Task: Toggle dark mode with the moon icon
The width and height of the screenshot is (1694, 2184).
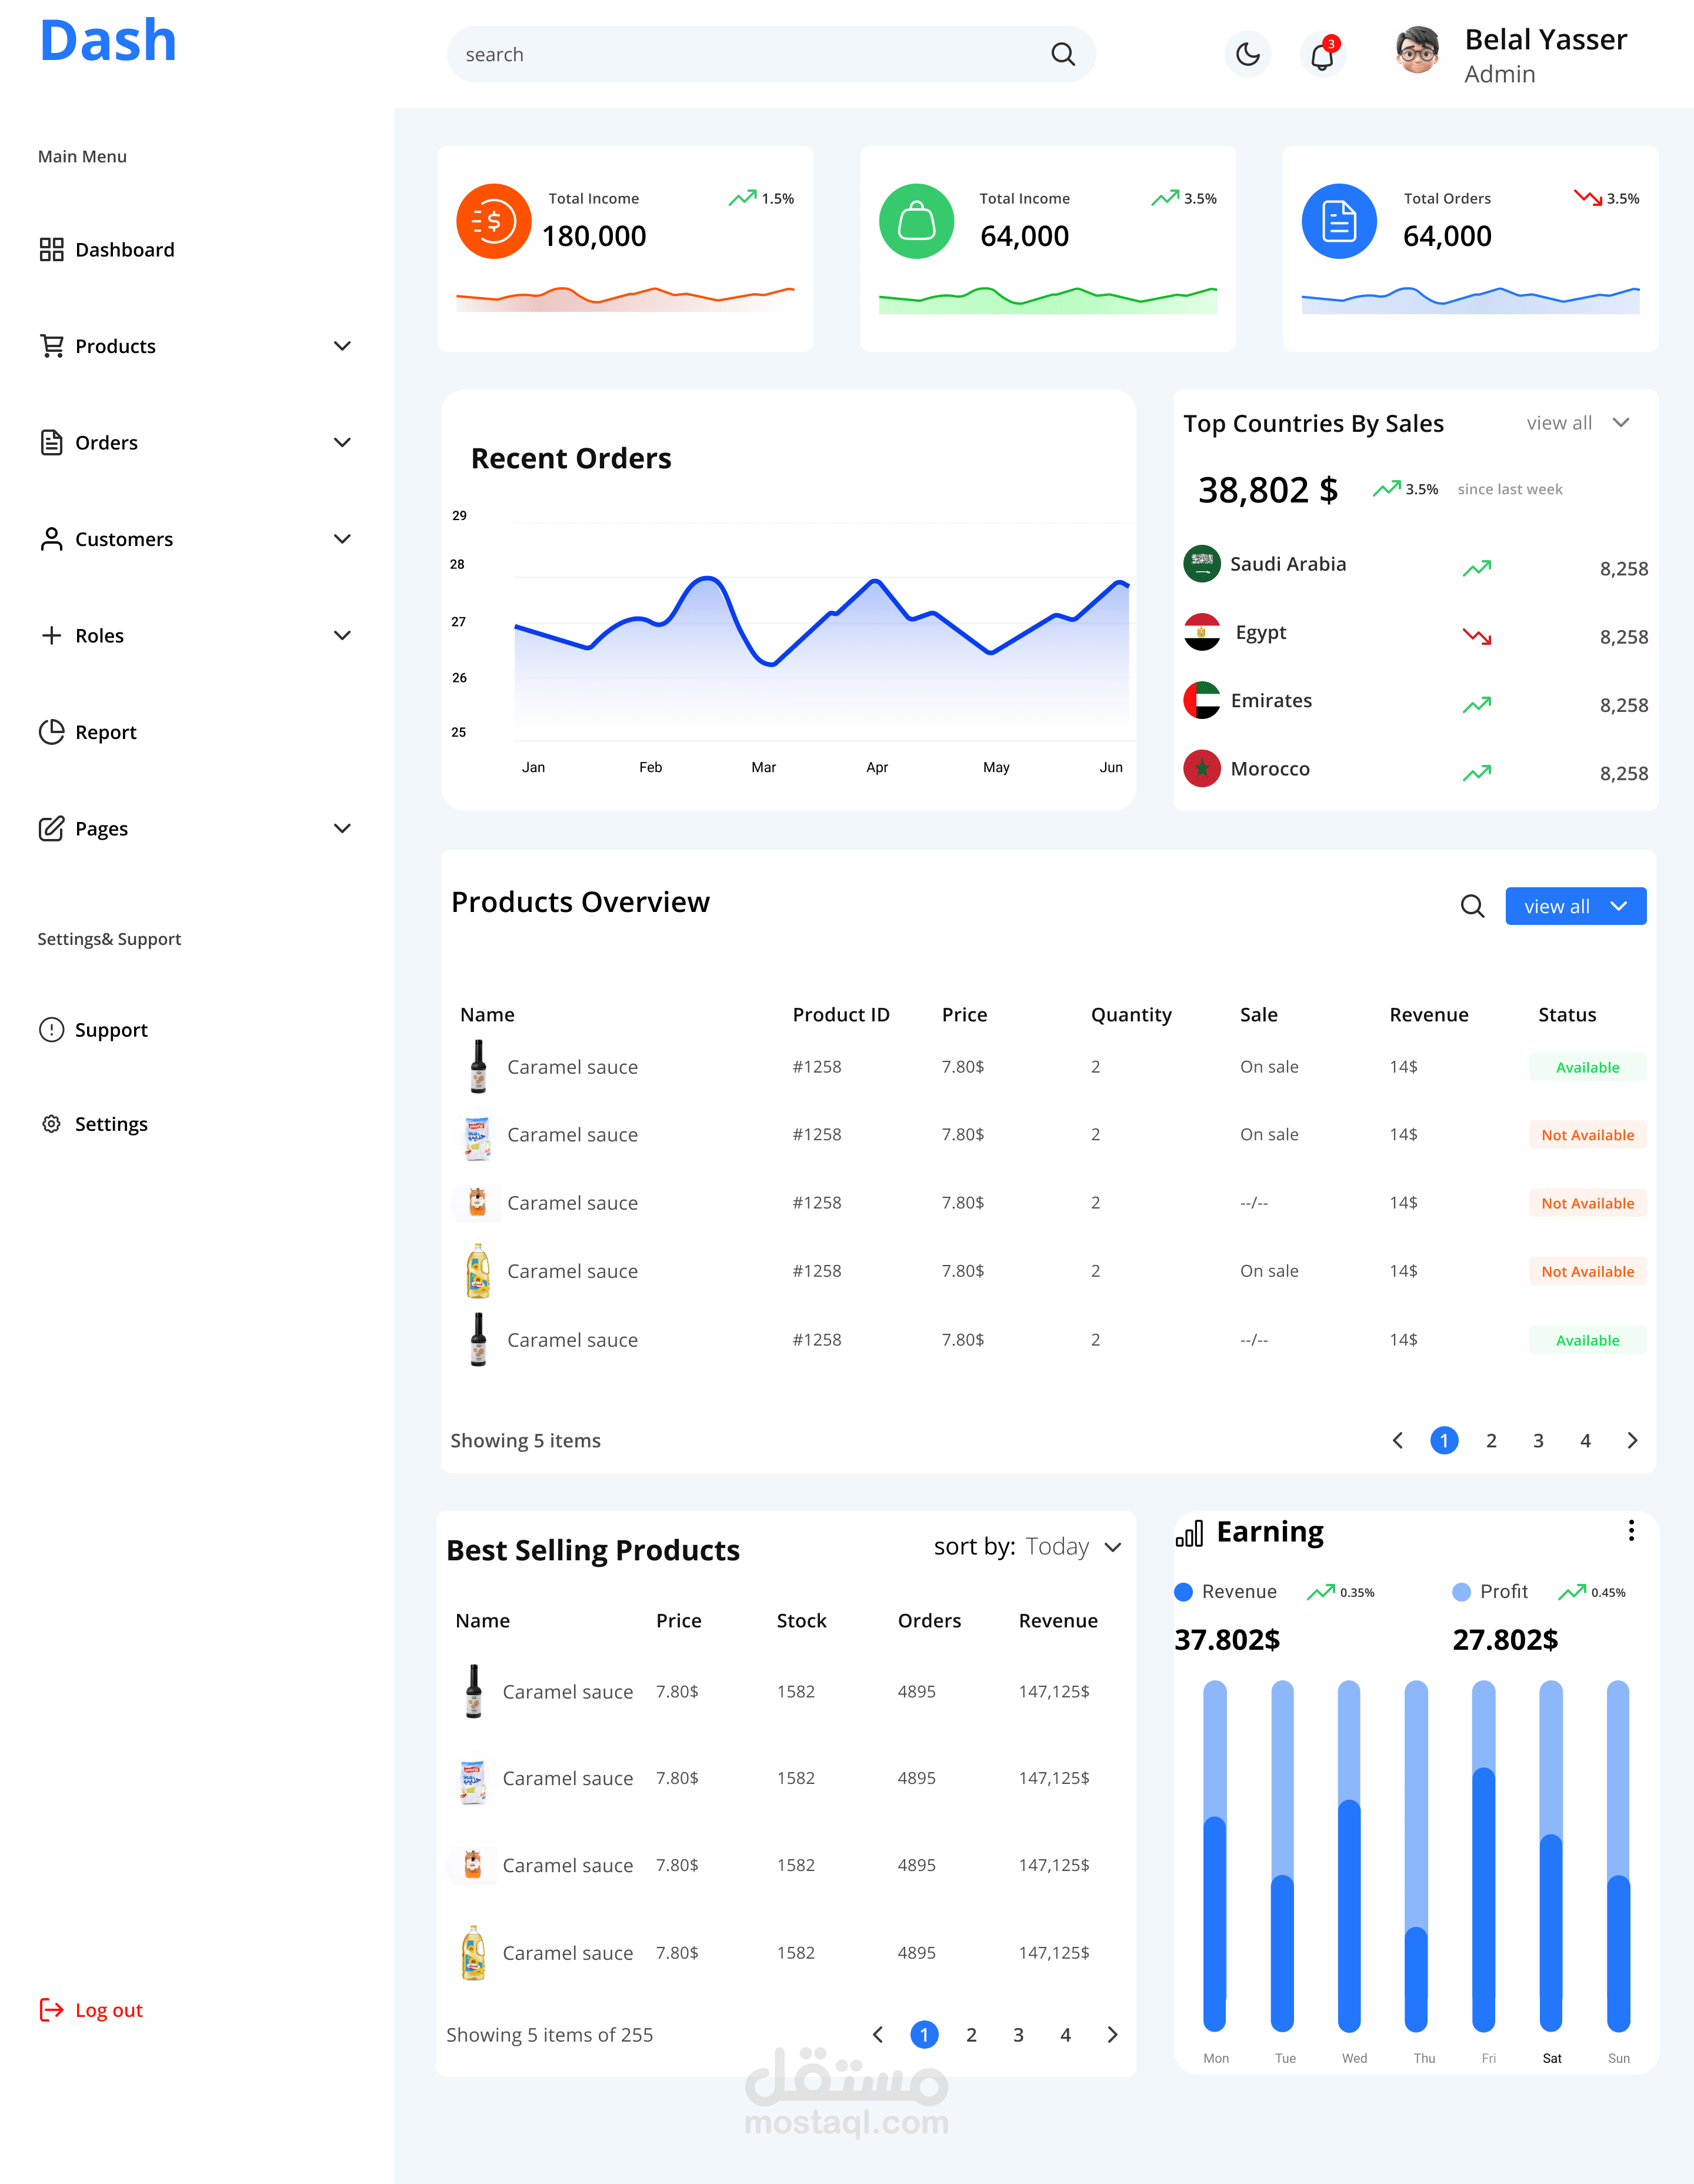Action: [1247, 54]
